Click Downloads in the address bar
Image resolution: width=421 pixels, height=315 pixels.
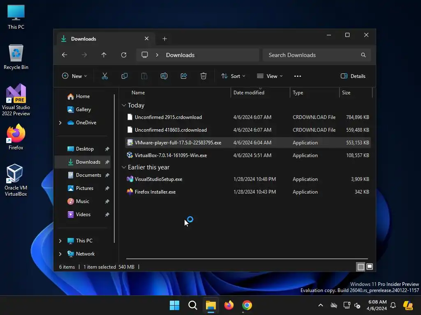point(180,55)
